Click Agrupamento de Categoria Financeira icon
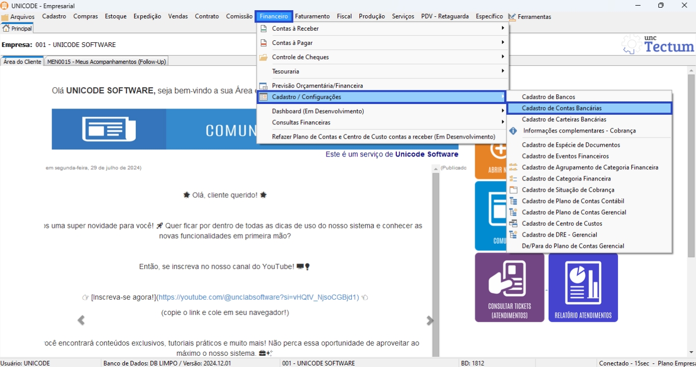The height and width of the screenshot is (367, 696). point(513,167)
